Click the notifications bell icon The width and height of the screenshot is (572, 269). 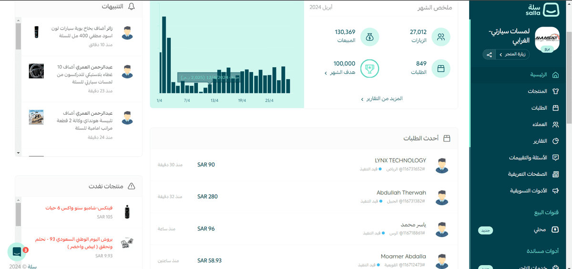pyautogui.click(x=132, y=7)
